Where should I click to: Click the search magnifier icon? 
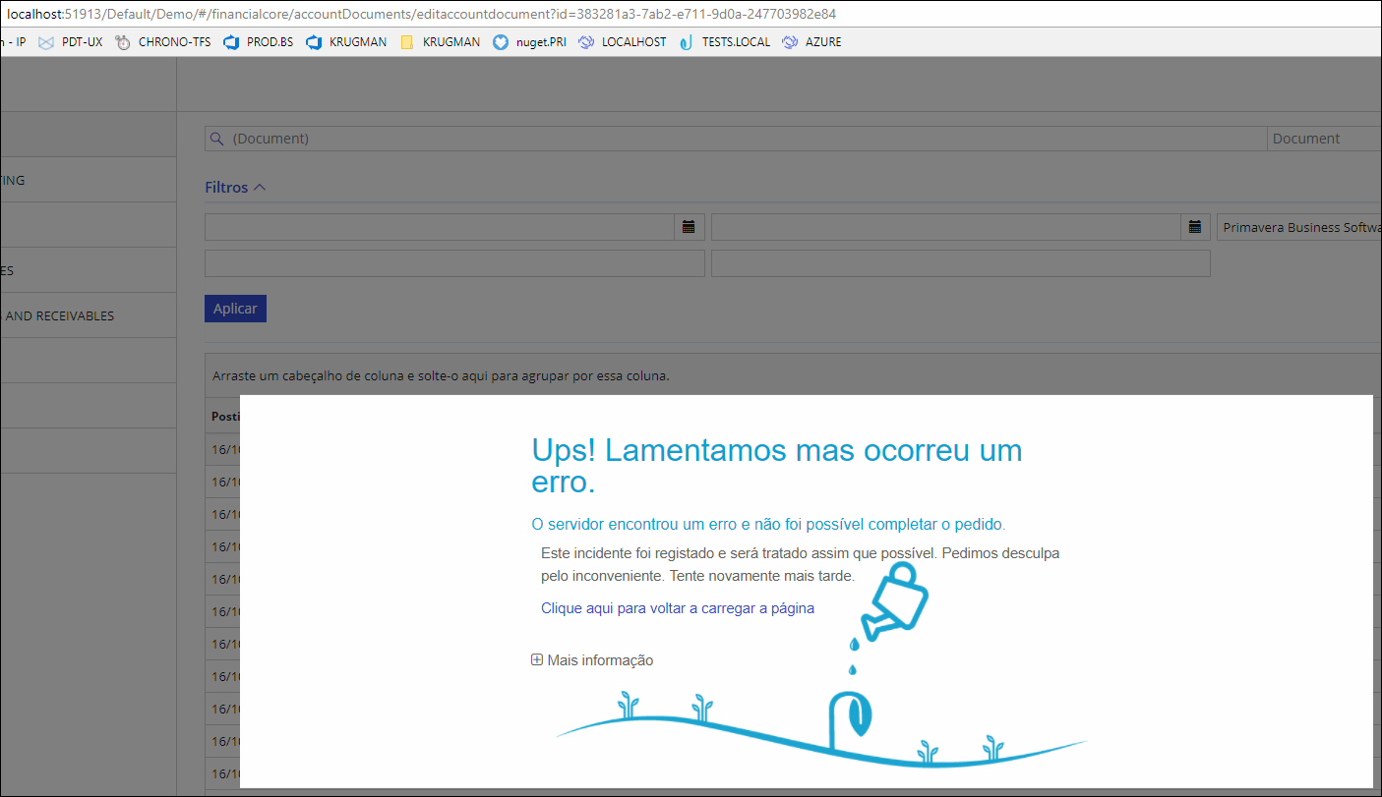(215, 139)
